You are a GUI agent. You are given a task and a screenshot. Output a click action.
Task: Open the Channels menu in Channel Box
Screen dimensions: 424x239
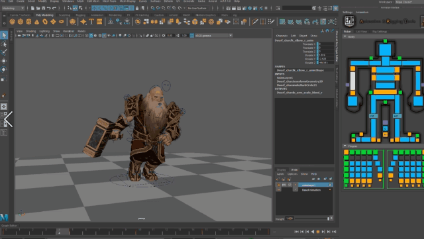tap(282, 36)
